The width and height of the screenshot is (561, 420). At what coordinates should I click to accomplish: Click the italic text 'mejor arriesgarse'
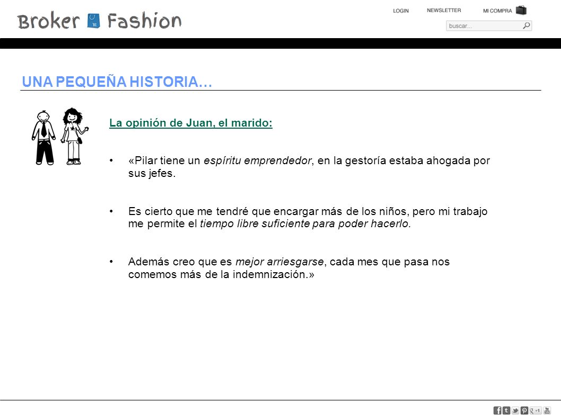tap(279, 262)
